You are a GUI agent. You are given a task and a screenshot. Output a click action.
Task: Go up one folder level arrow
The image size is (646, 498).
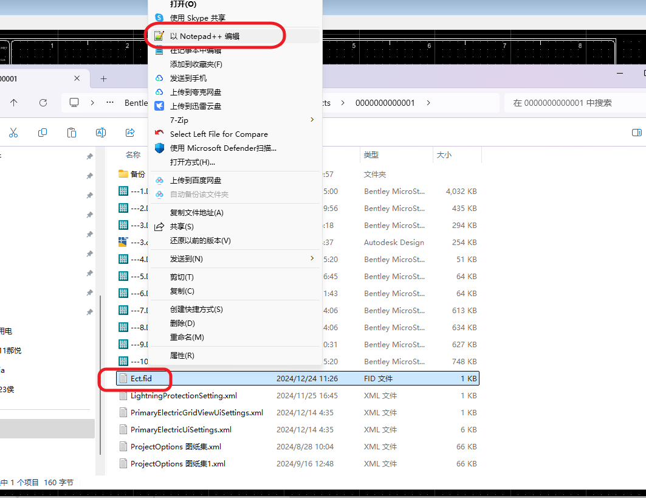tap(13, 103)
